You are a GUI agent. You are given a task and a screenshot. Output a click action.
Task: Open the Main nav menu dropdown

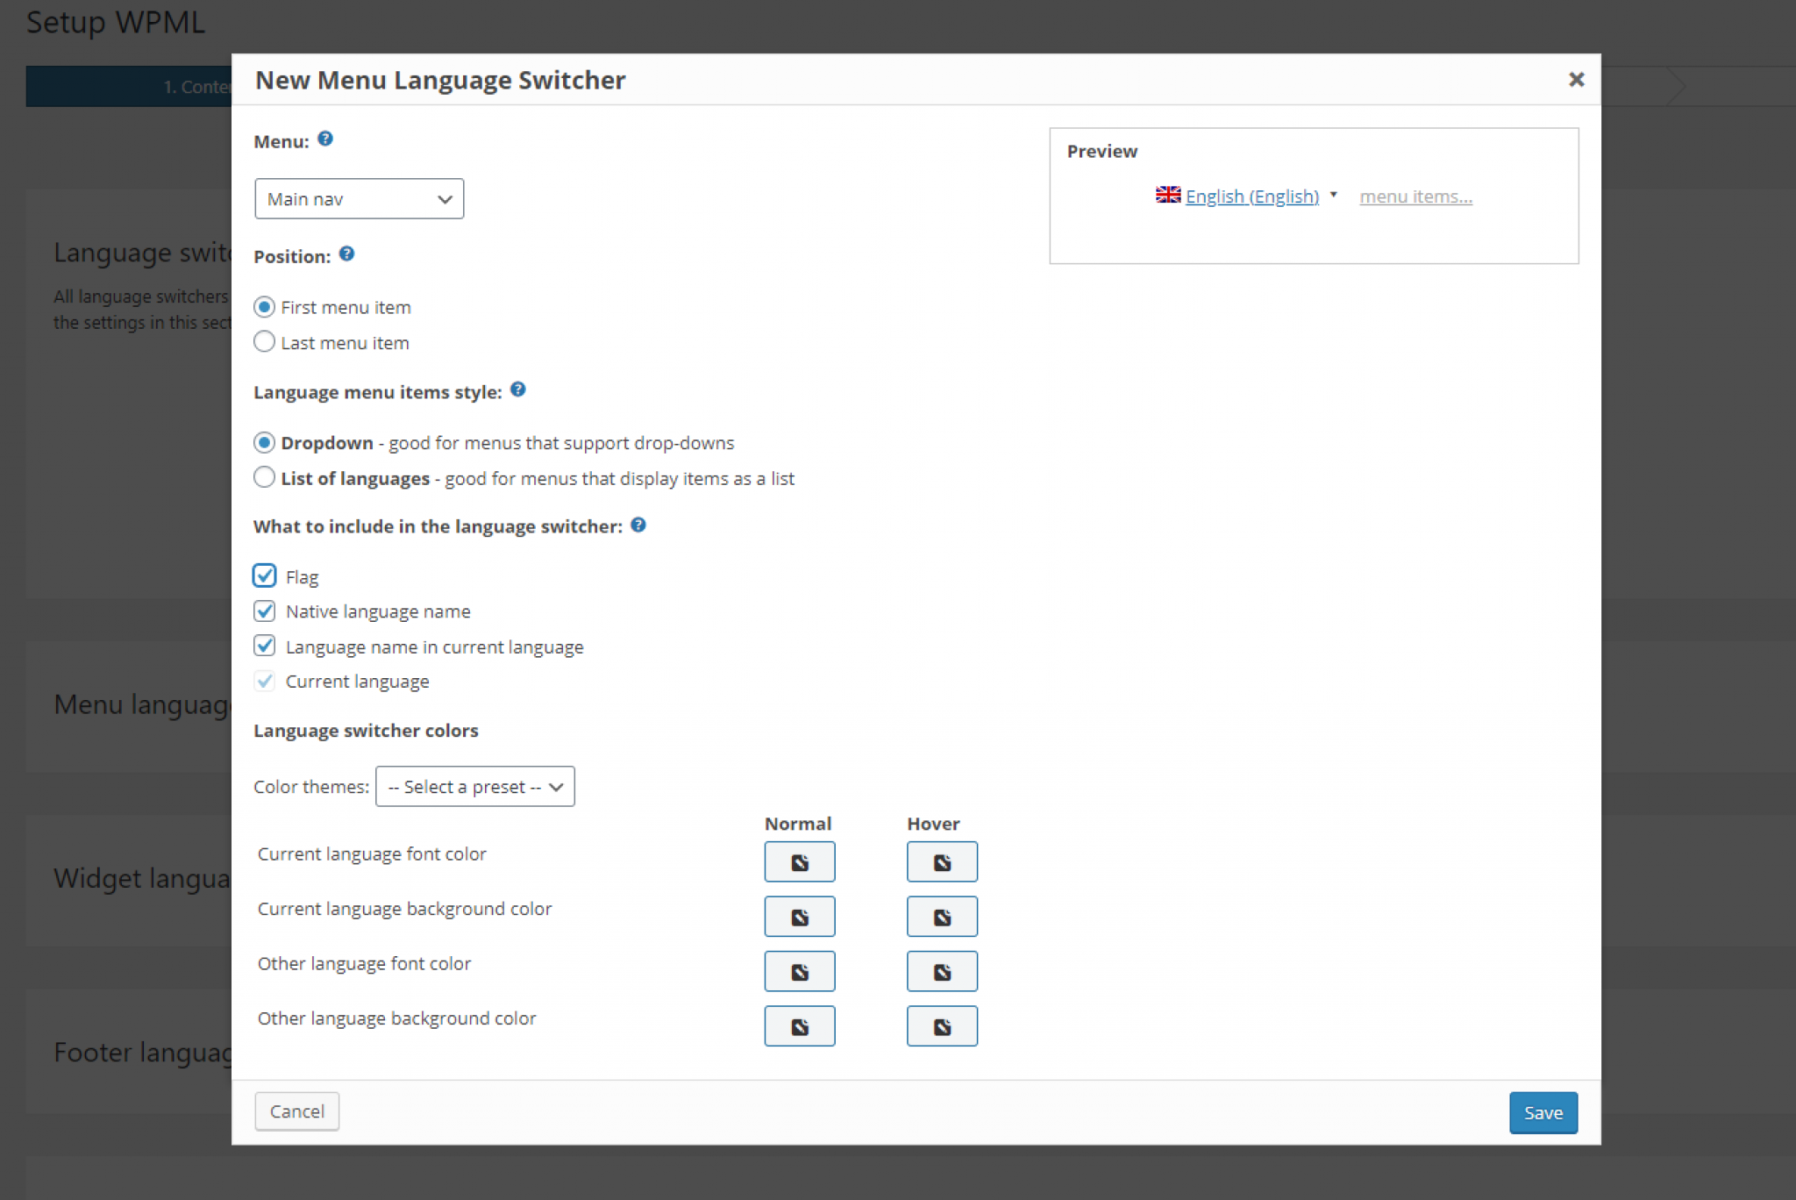(x=359, y=198)
